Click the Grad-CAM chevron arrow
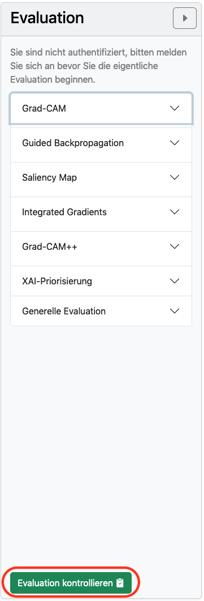Screen dimensions: 204x601 click(x=175, y=108)
